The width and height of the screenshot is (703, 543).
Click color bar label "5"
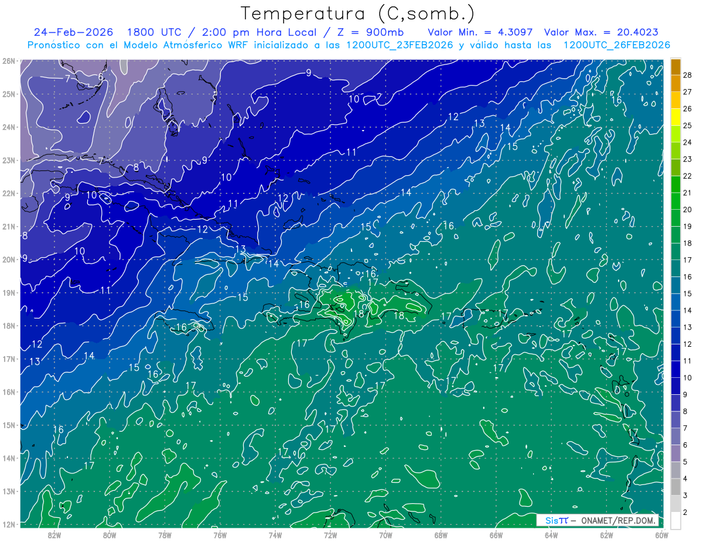click(685, 462)
